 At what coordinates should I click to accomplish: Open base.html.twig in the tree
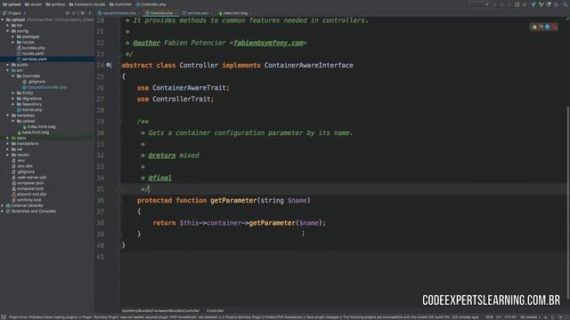click(x=35, y=132)
